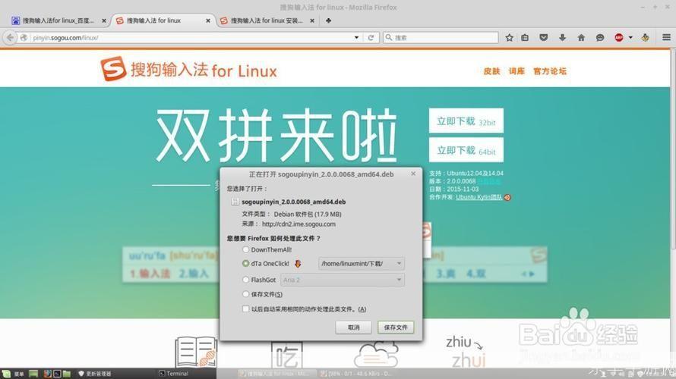
Task: Bookmark this page with the star icon
Action: 509,38
